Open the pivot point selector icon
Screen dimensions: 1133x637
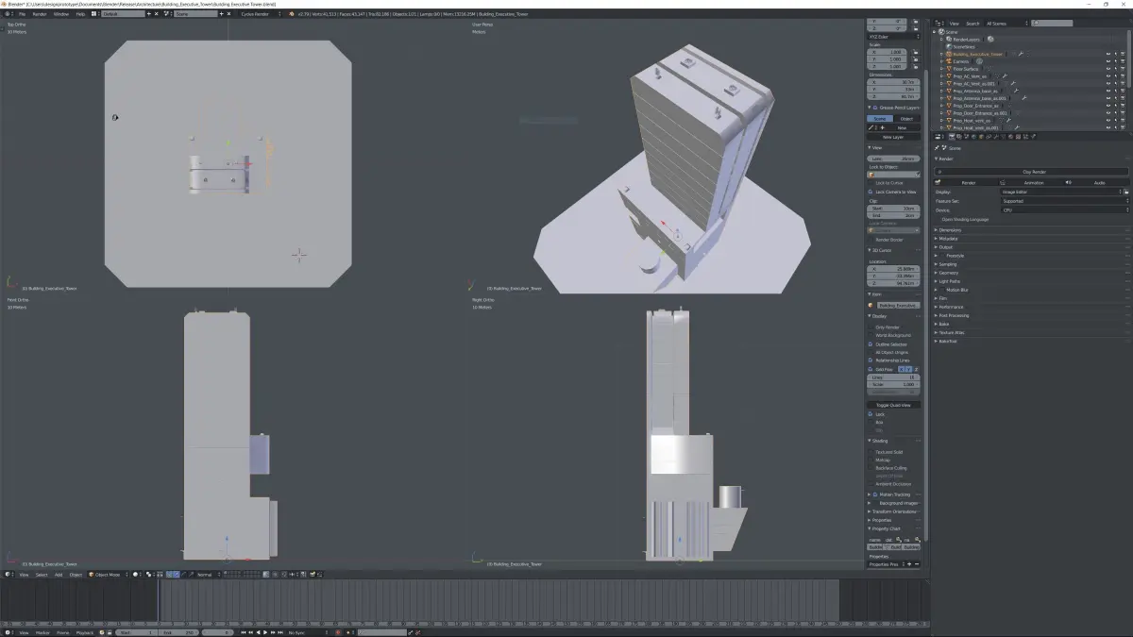[149, 575]
